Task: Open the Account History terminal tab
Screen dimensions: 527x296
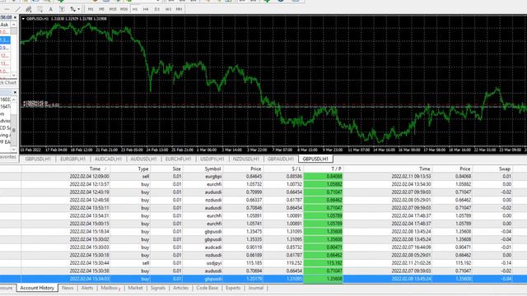Action: [x=37, y=288]
